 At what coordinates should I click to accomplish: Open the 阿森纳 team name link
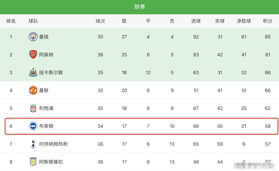46,55
